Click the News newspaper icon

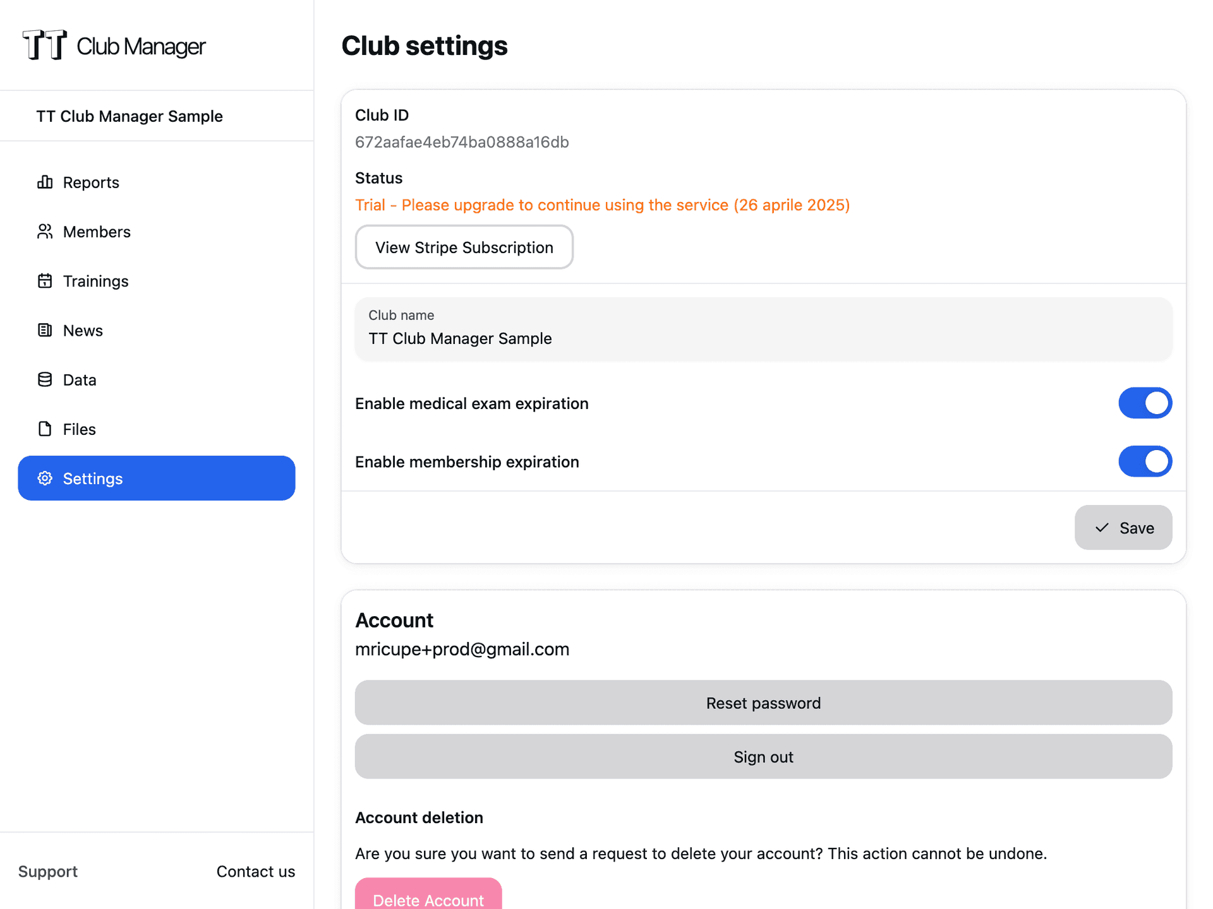[45, 330]
